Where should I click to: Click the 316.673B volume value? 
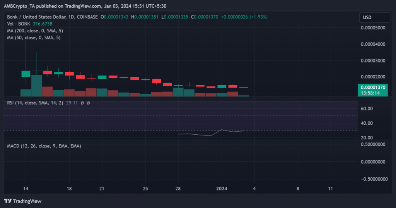tap(43, 24)
